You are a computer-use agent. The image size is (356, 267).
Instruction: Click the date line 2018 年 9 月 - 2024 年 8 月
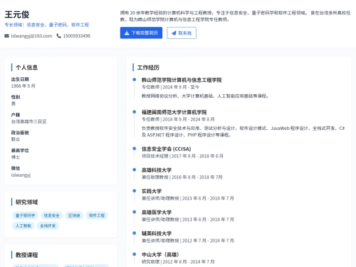[189, 119]
